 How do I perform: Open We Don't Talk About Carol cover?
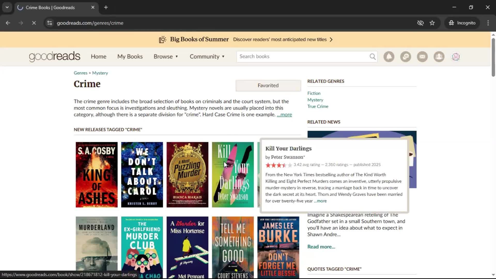142,175
